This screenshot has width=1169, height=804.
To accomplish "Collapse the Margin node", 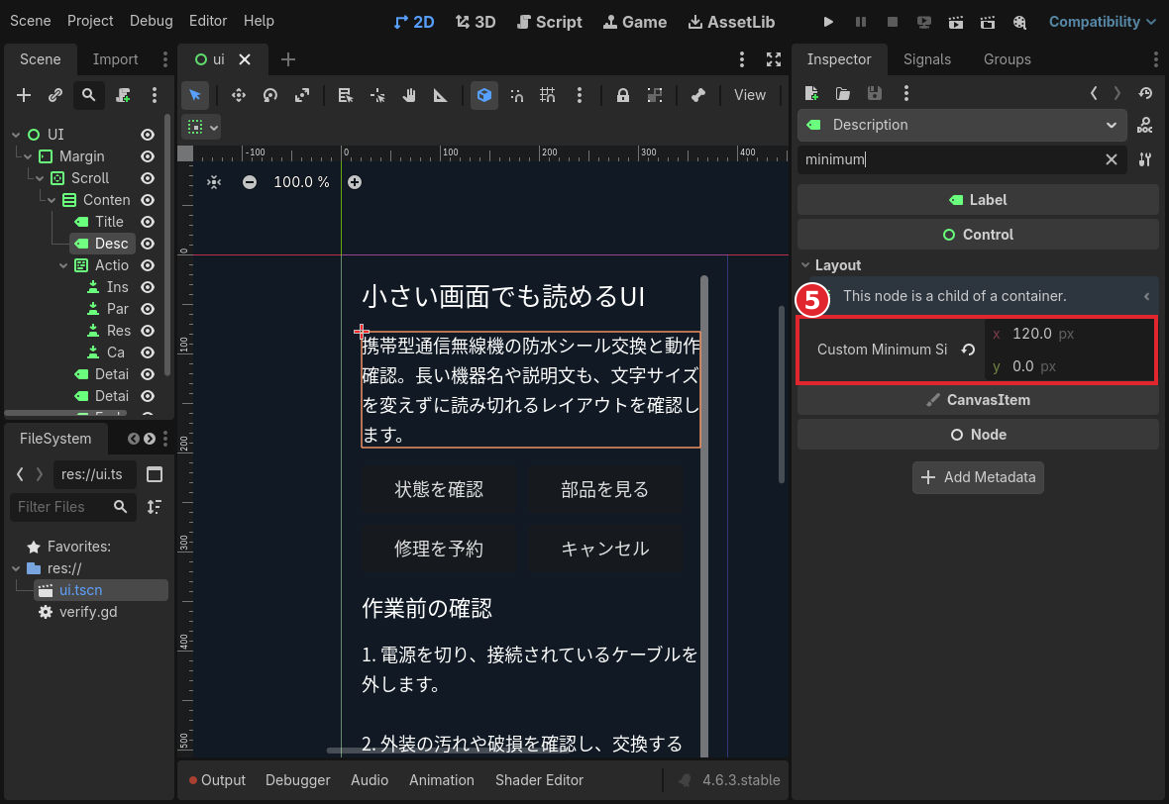I will click(28, 156).
